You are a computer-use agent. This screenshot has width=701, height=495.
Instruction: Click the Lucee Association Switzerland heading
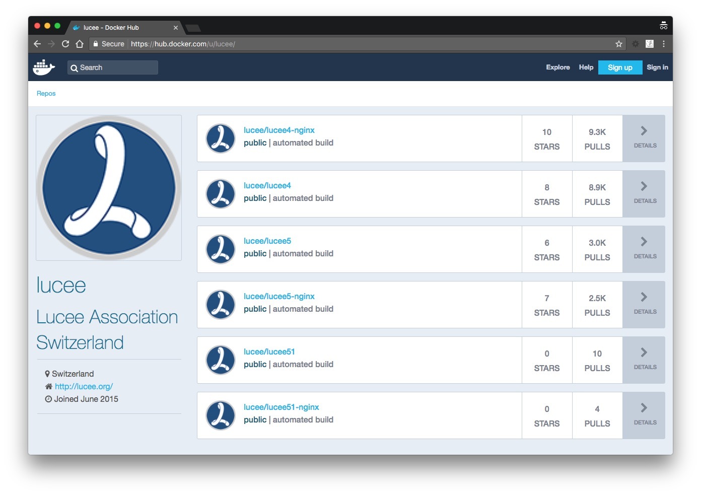click(x=107, y=330)
